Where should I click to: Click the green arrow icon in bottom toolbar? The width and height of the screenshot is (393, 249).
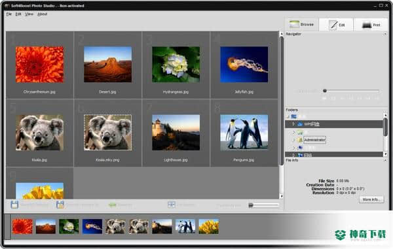(112, 205)
